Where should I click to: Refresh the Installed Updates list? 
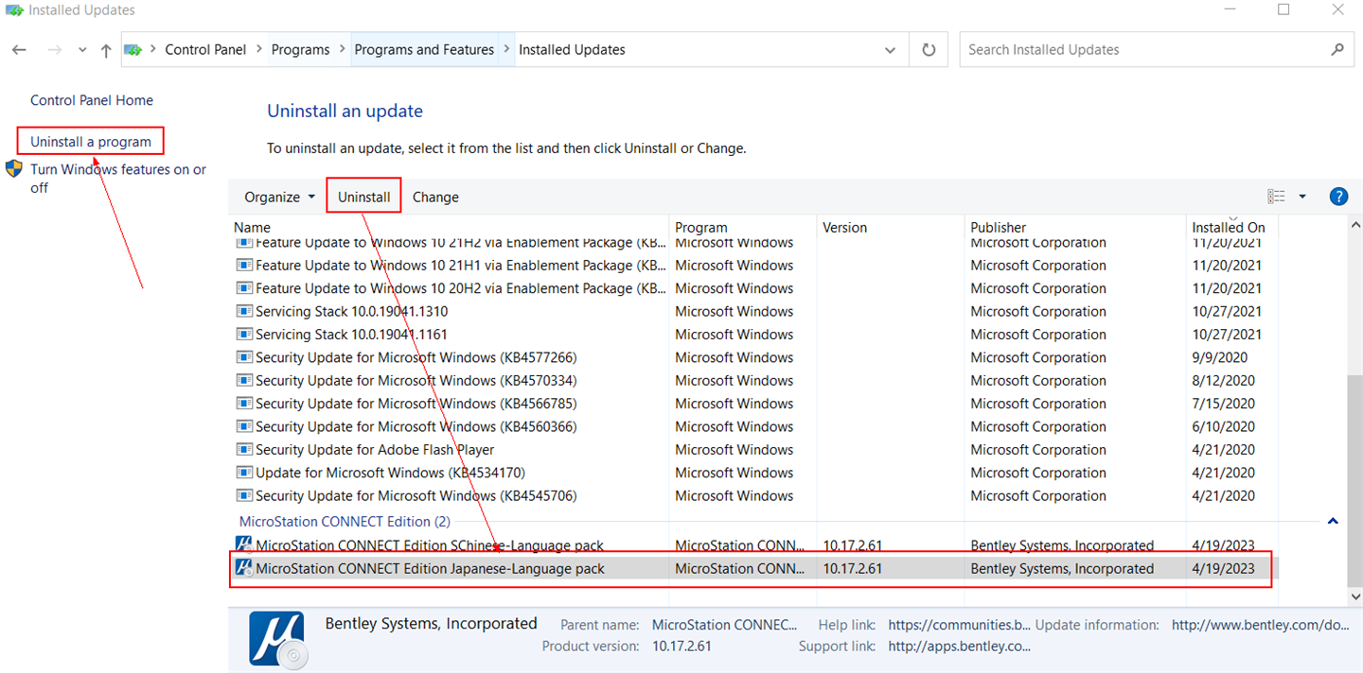tap(929, 50)
